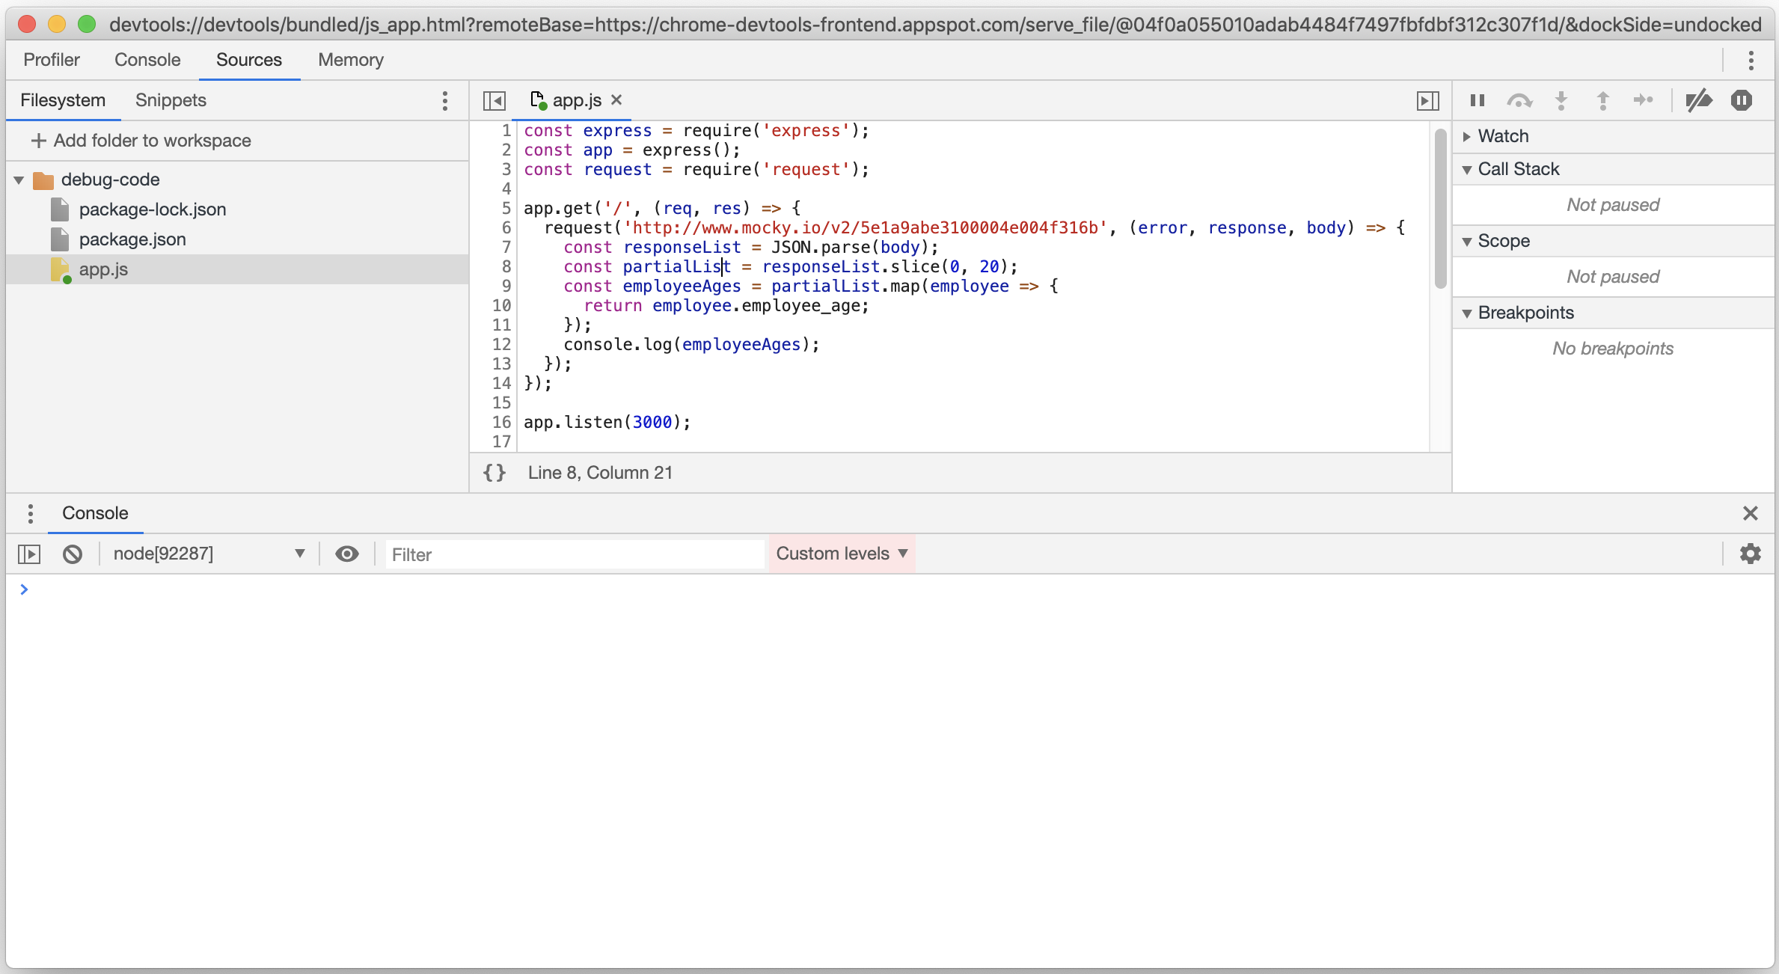Switch to the Memory tab
Viewport: 1779px width, 974px height.
click(350, 60)
